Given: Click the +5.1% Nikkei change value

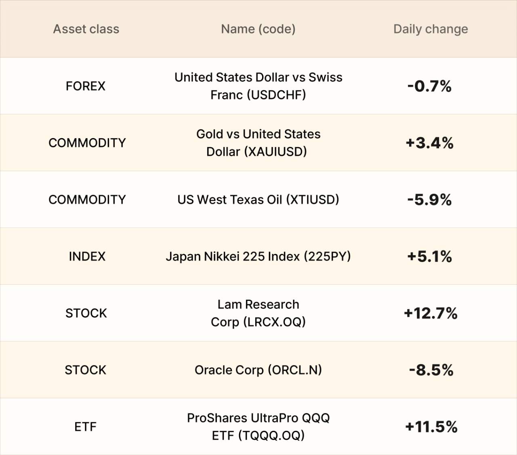Looking at the screenshot, I should tap(429, 256).
